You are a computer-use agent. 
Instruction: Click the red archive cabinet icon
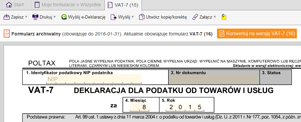[x=7, y=33]
